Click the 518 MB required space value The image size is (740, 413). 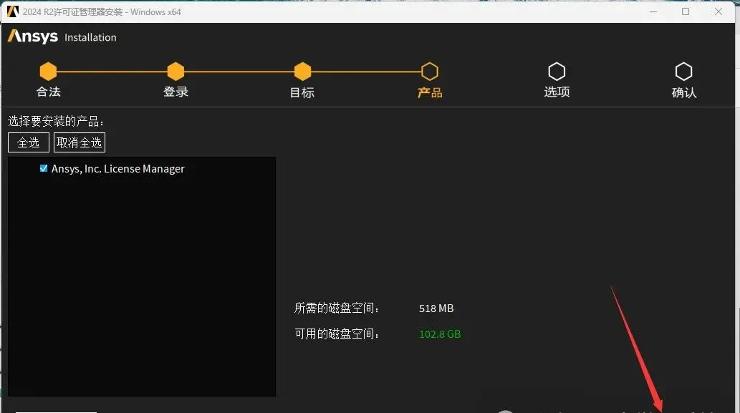point(436,308)
